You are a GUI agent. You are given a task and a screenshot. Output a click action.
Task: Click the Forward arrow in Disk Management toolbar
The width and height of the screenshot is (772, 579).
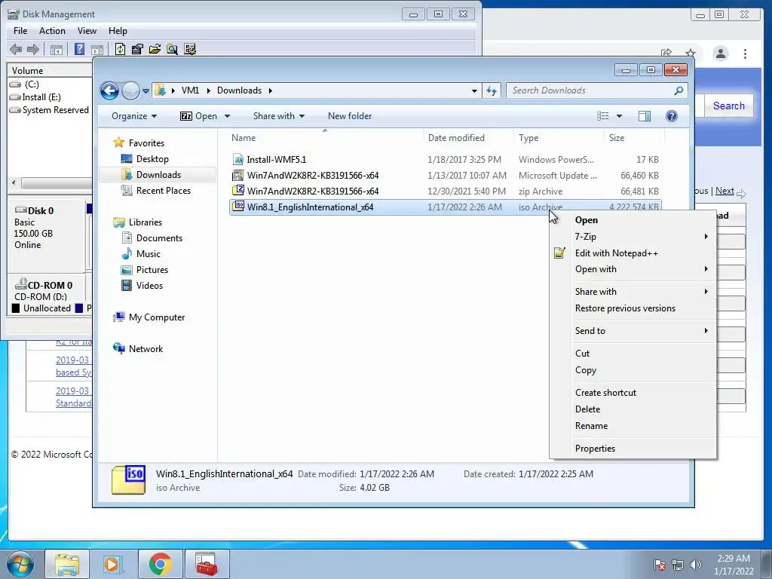33,49
